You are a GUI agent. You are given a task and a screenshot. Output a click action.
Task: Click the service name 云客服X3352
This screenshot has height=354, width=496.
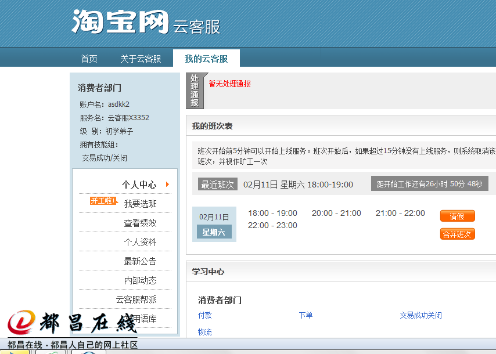pyautogui.click(x=128, y=118)
